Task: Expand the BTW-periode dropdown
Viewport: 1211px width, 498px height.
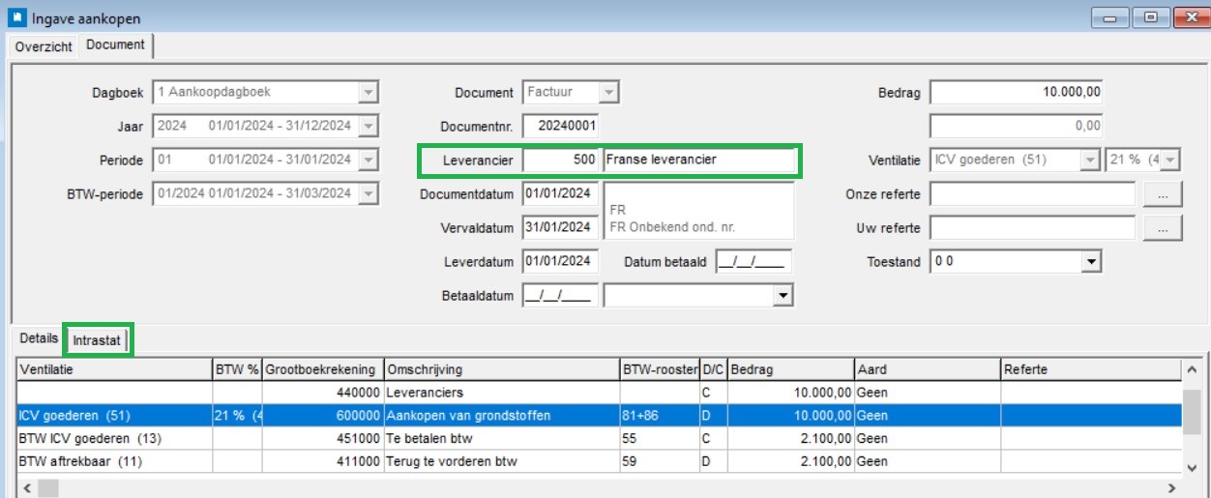Action: point(368,194)
